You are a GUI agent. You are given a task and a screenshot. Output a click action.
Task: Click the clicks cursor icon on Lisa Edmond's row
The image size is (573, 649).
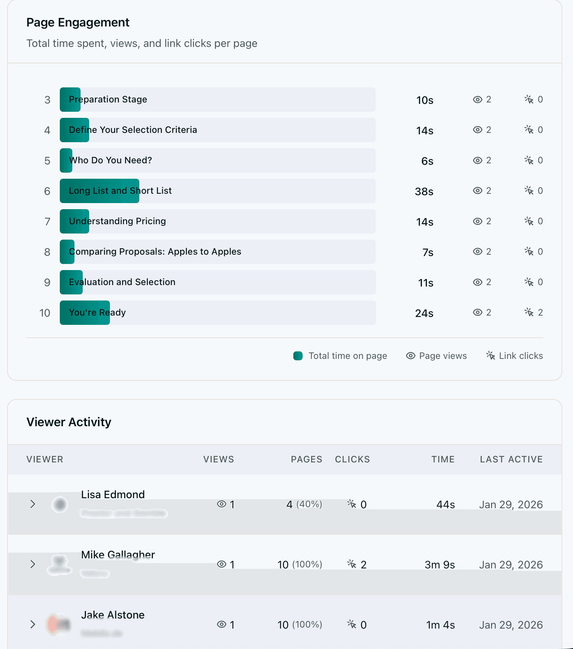[352, 504]
